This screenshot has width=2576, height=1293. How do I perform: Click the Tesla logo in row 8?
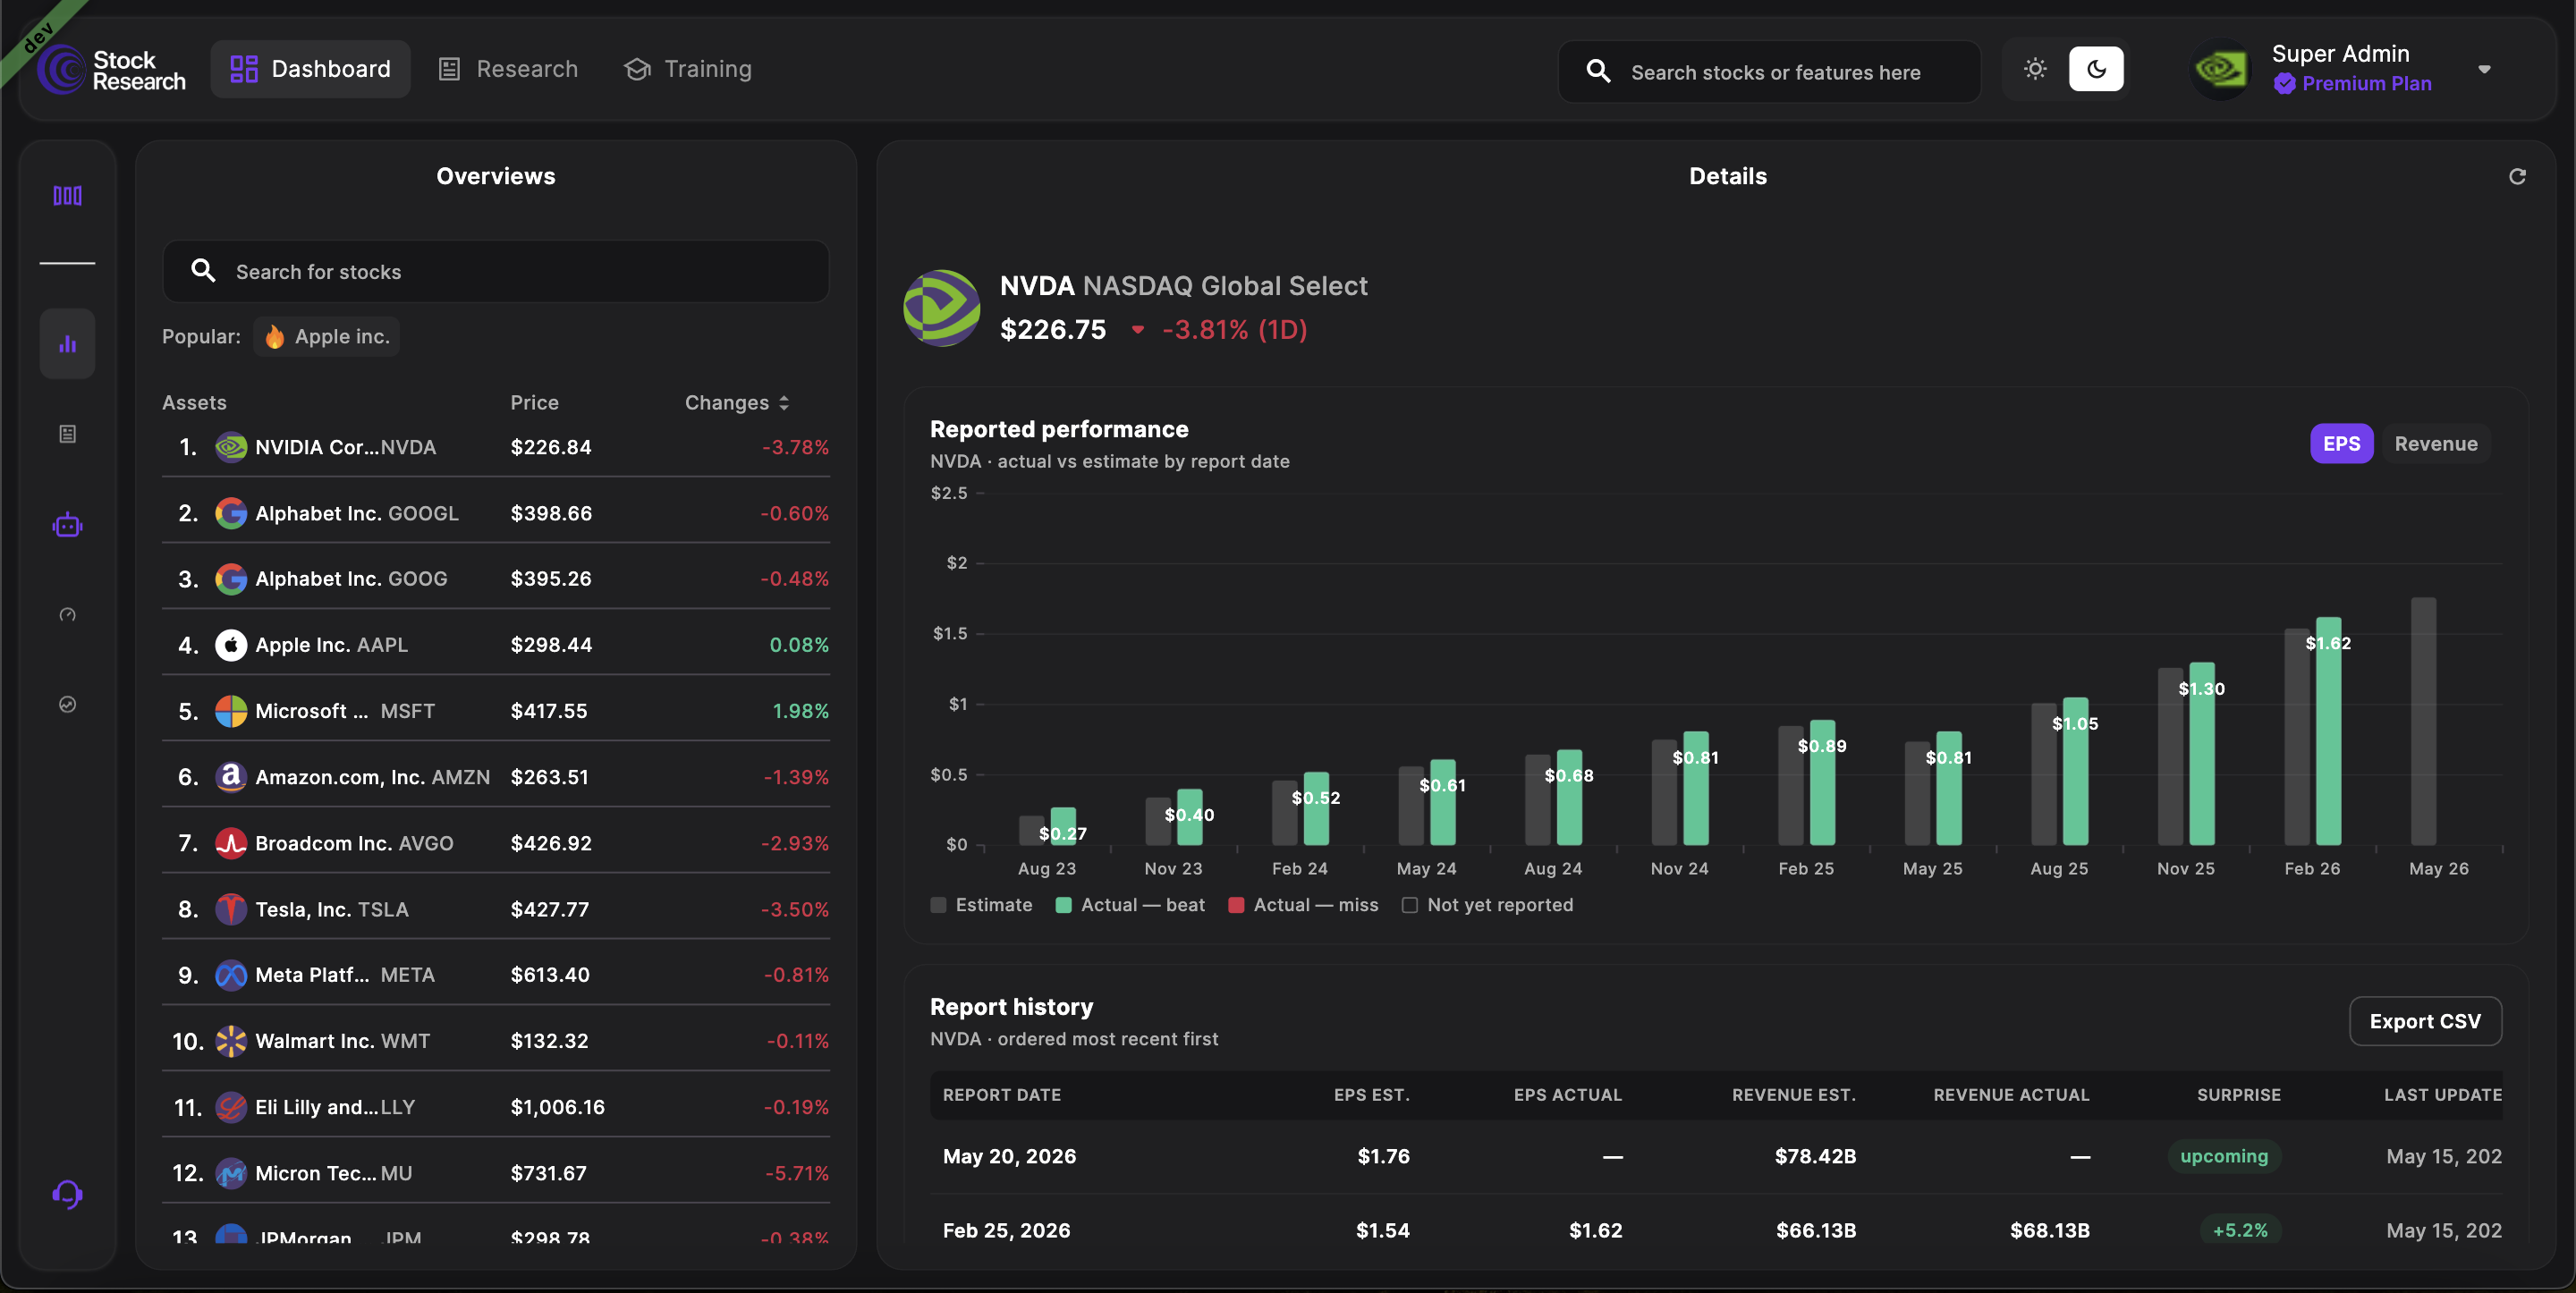tap(231, 909)
